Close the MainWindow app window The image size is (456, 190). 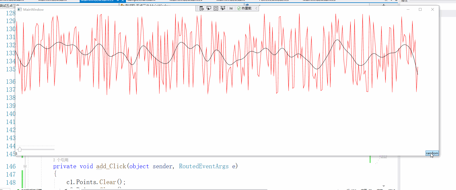433,9
